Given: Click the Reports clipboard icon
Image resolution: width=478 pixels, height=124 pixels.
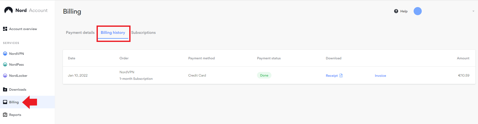Looking at the screenshot, I should (5, 115).
